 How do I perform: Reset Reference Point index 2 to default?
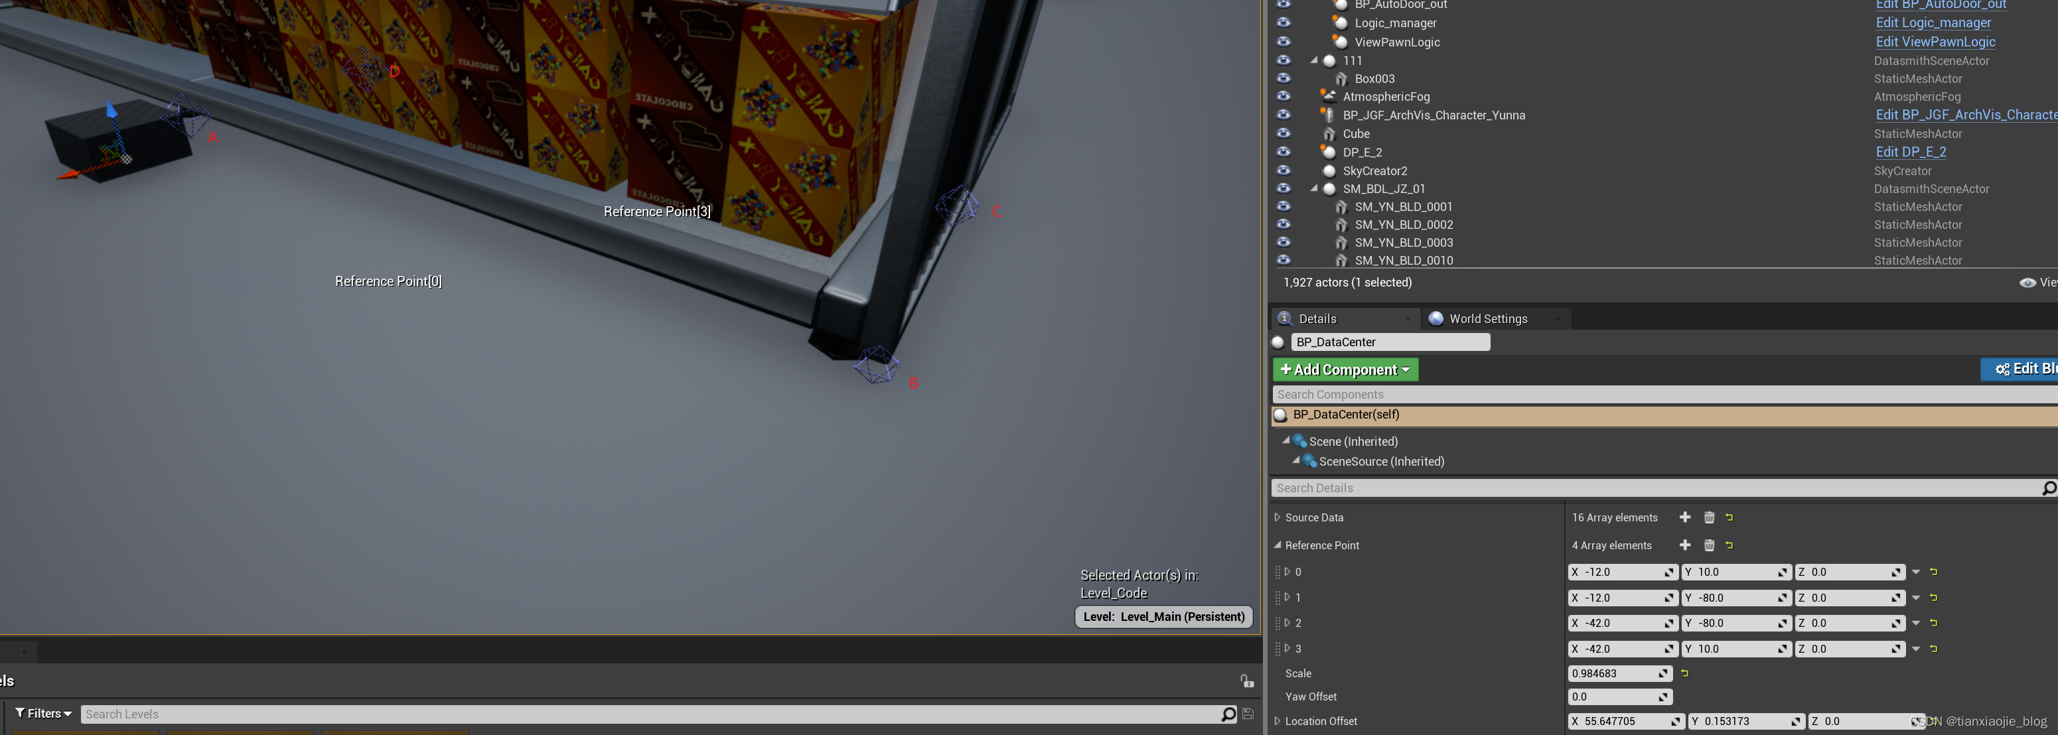click(1933, 623)
